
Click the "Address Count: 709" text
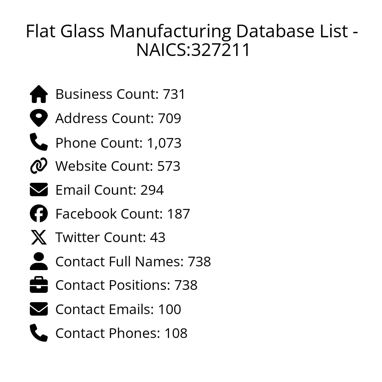point(118,118)
